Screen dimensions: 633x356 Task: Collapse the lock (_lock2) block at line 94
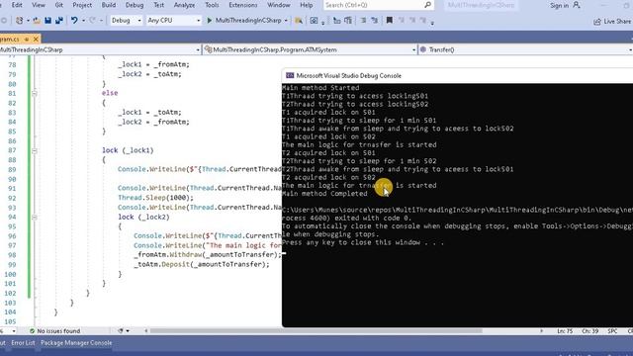(x=35, y=218)
